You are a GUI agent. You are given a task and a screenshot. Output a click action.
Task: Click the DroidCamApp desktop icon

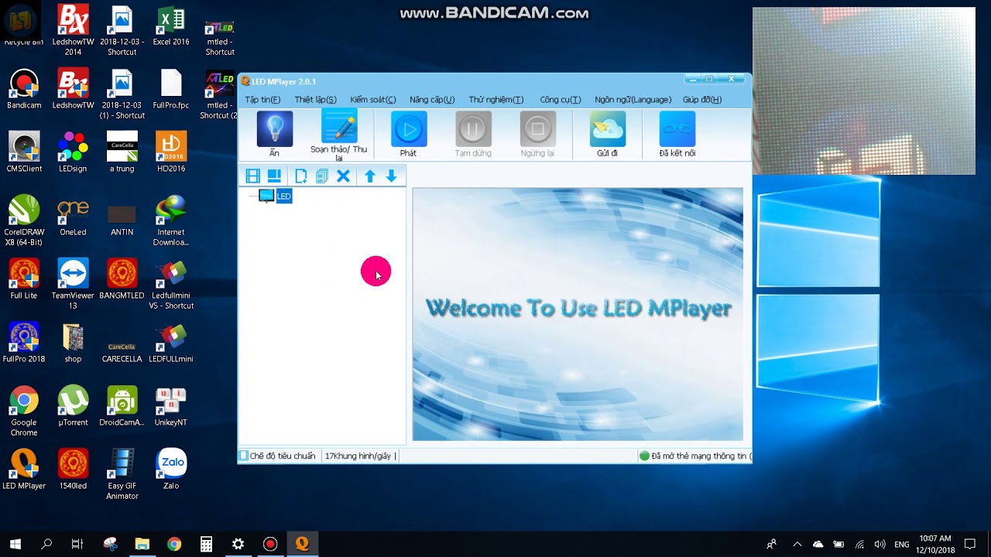pos(122,406)
